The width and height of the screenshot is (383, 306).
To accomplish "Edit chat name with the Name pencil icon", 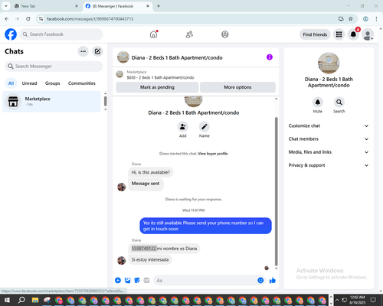I will [x=205, y=127].
